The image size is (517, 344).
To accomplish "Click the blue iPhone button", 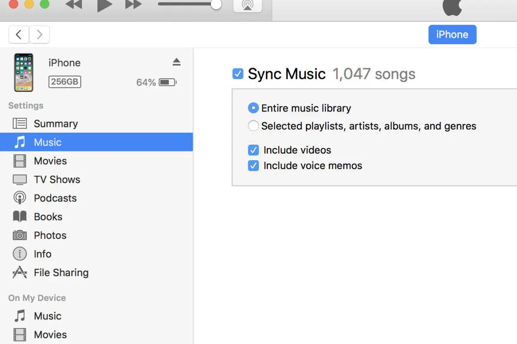I will pyautogui.click(x=452, y=34).
